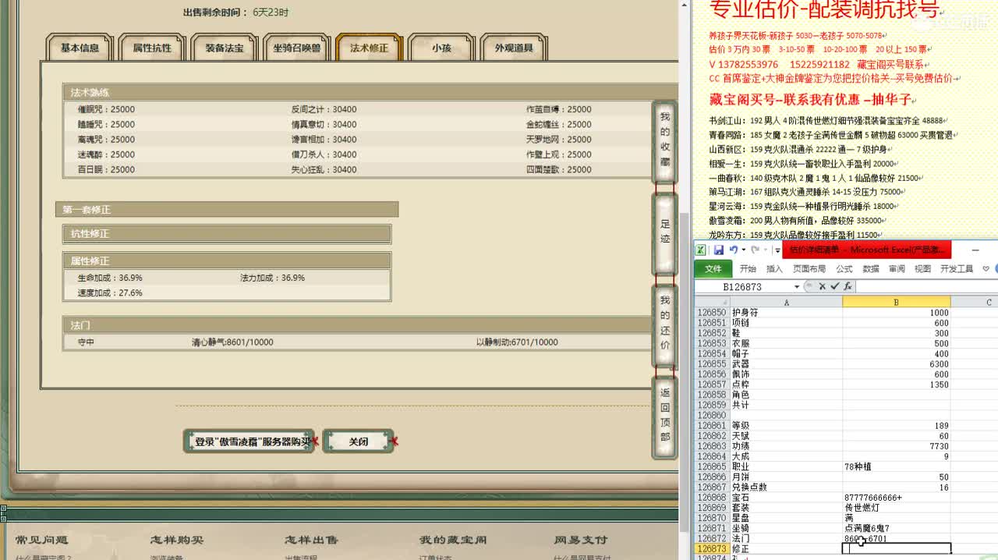Image resolution: width=998 pixels, height=560 pixels.
Task: Open the 坐骑召唤兽 tab
Action: [296, 48]
